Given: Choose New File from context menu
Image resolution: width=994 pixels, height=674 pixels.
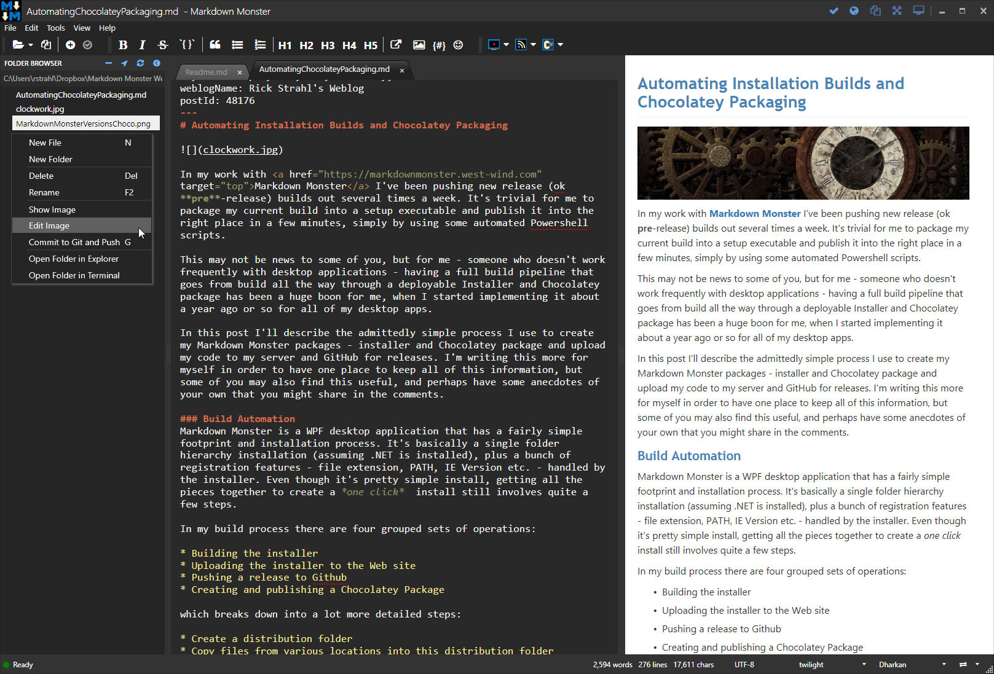Looking at the screenshot, I should click(82, 143).
